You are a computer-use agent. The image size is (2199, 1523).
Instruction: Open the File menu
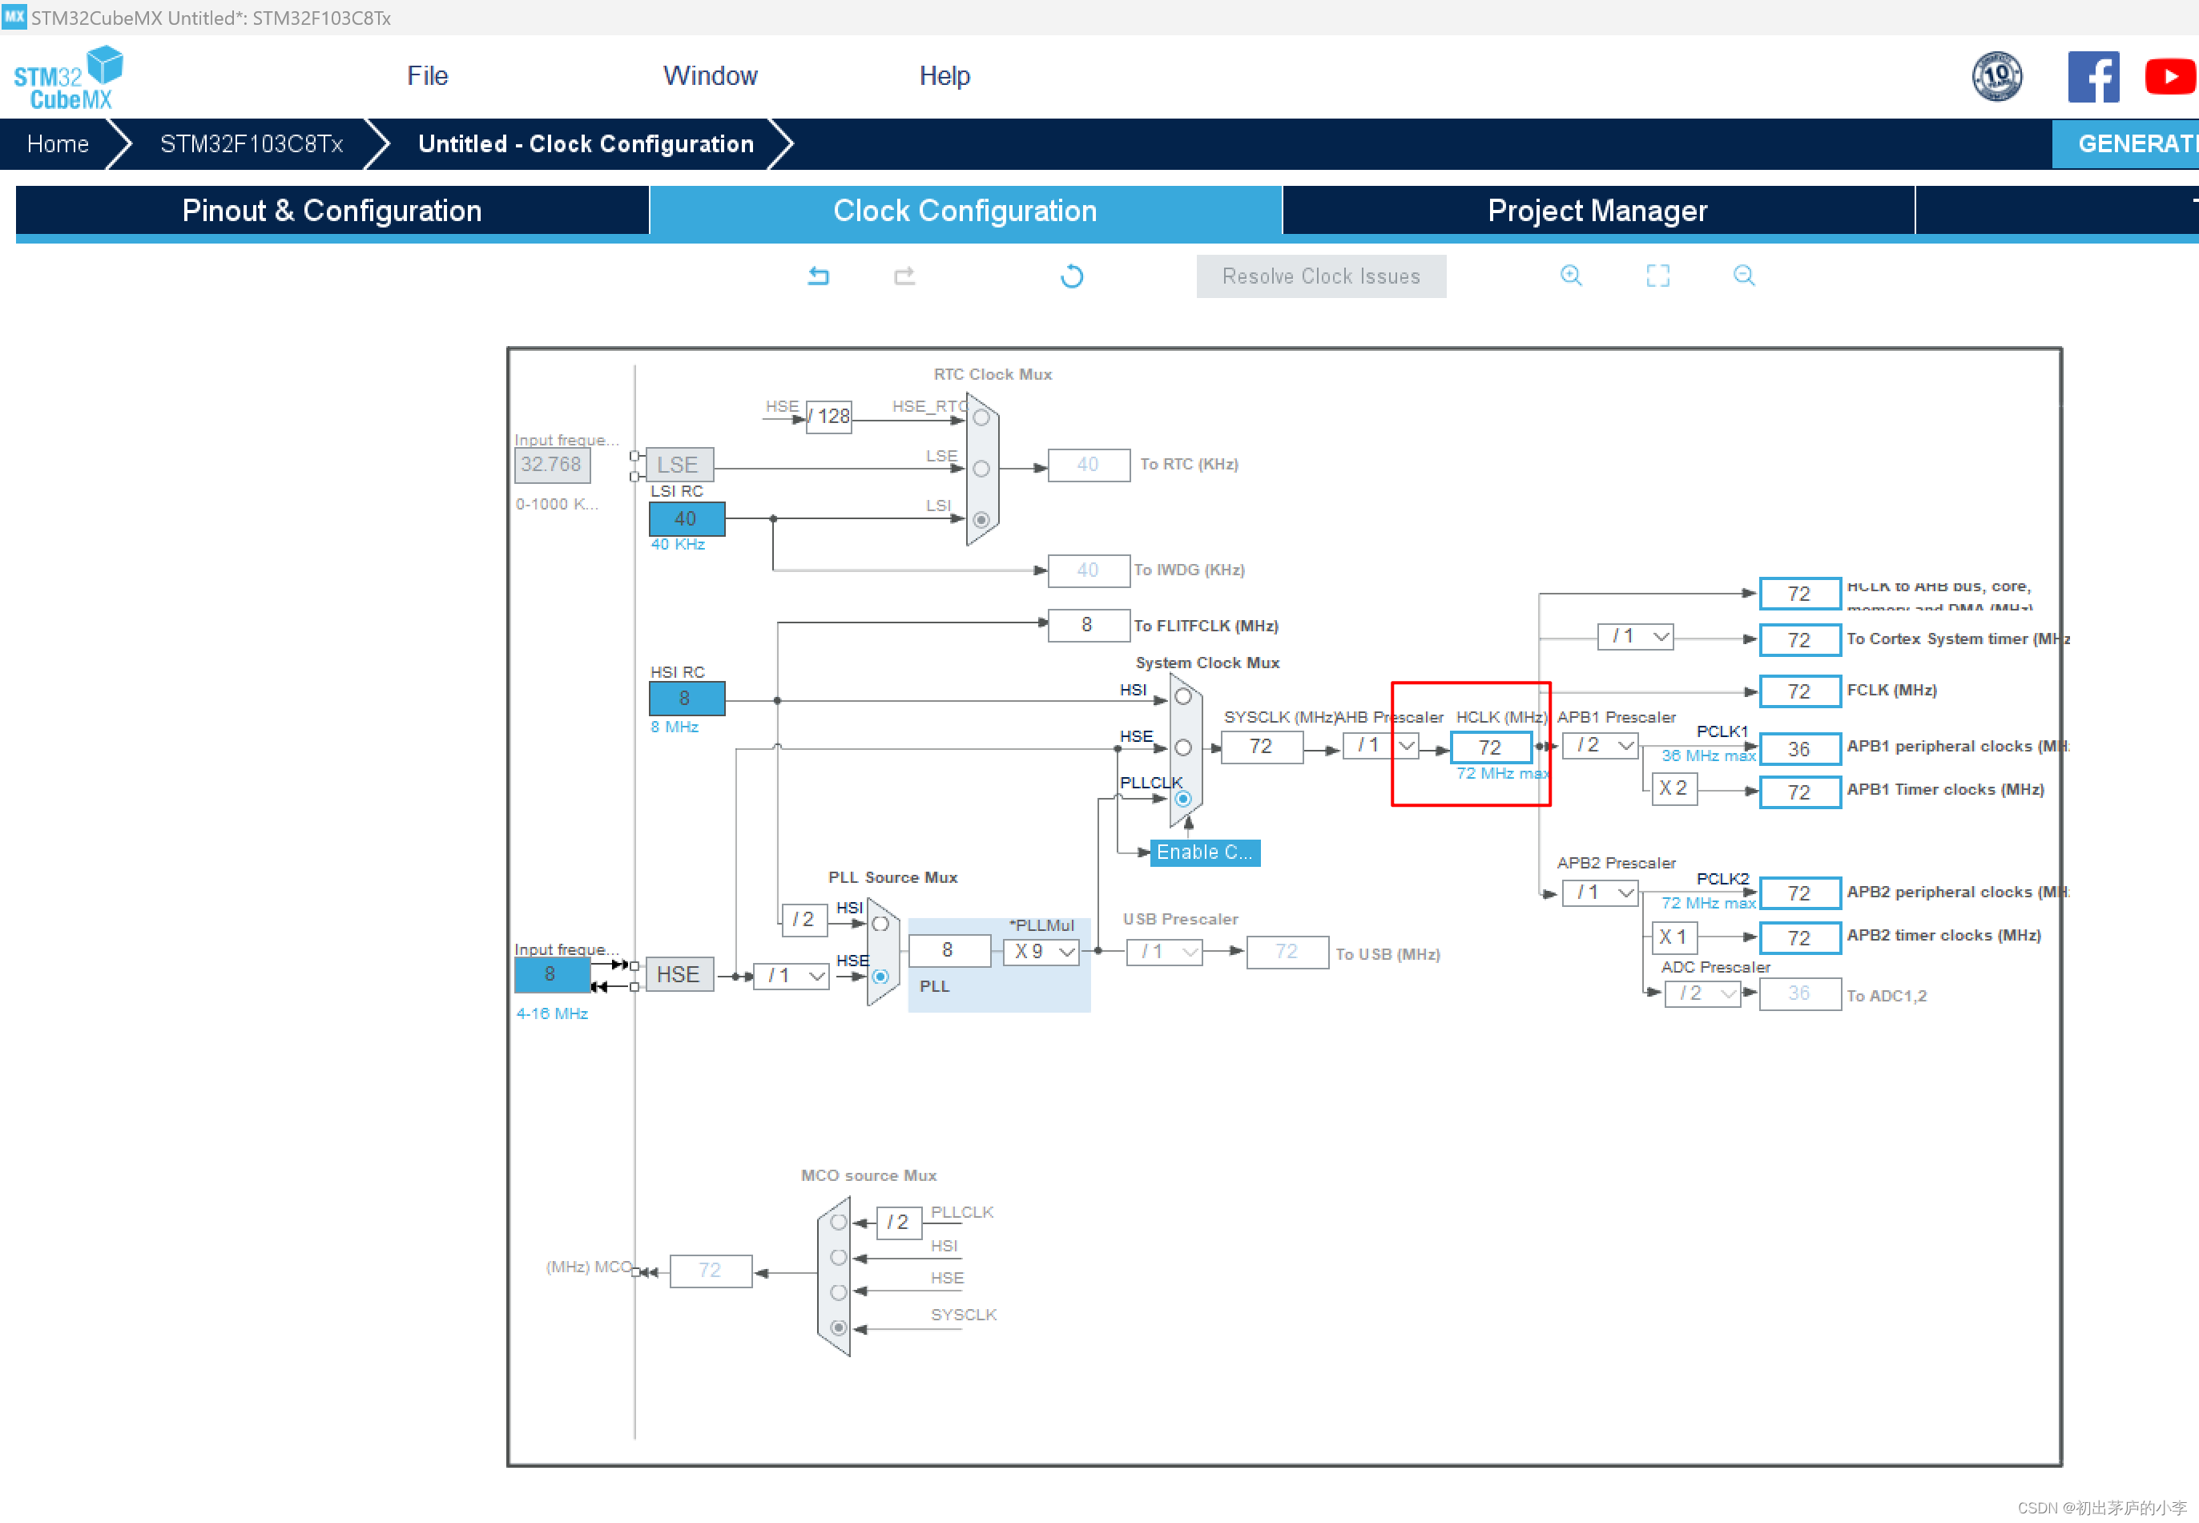point(426,76)
